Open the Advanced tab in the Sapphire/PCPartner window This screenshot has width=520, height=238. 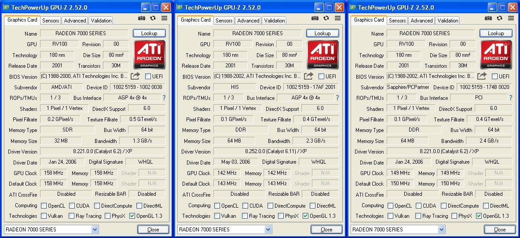point(421,21)
